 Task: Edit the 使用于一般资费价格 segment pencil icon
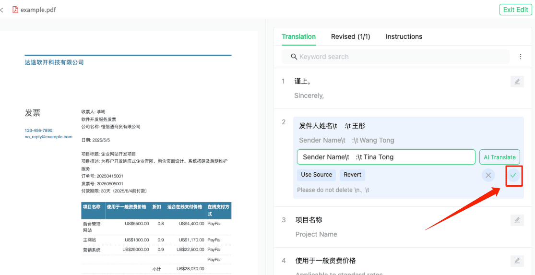(517, 261)
